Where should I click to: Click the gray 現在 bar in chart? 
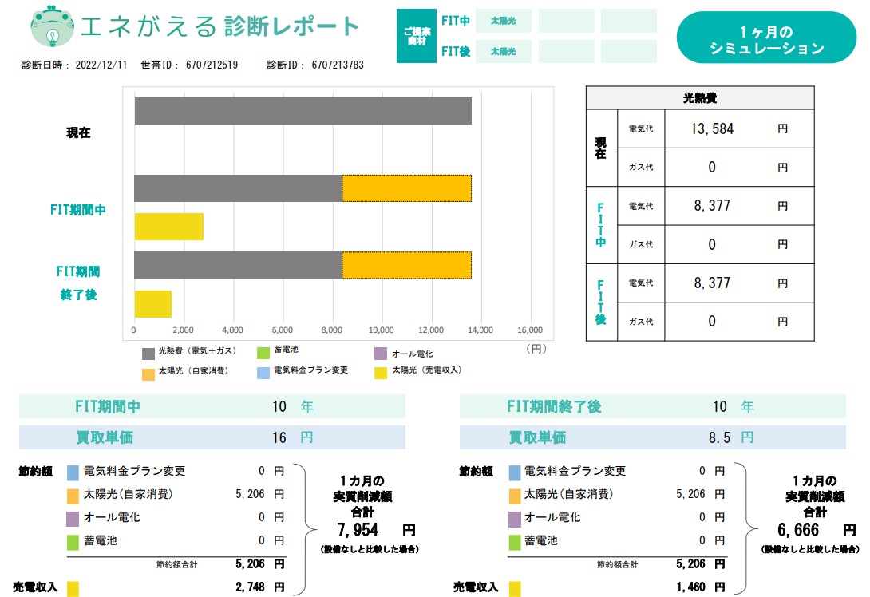(303, 111)
